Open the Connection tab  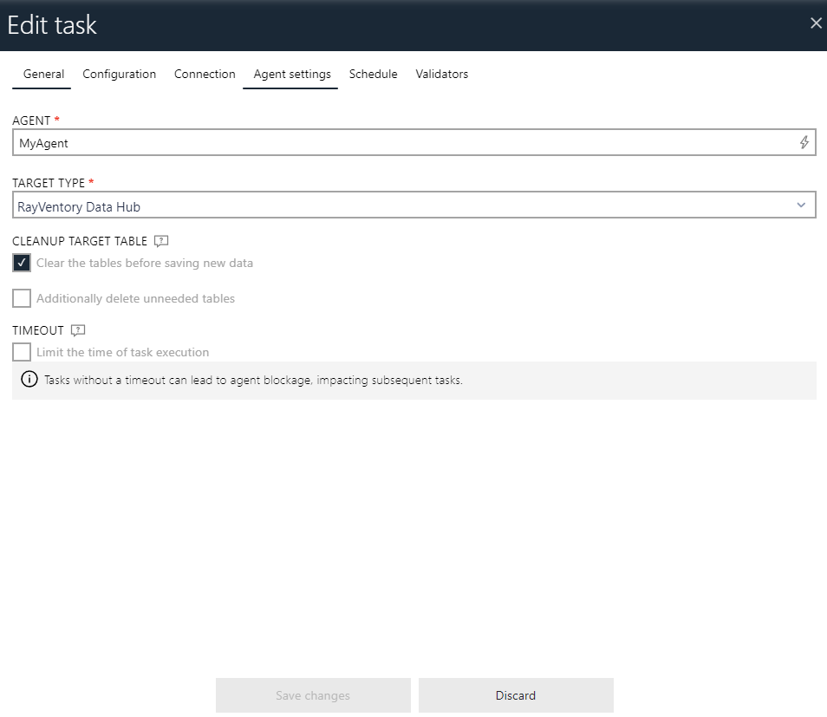click(x=205, y=74)
